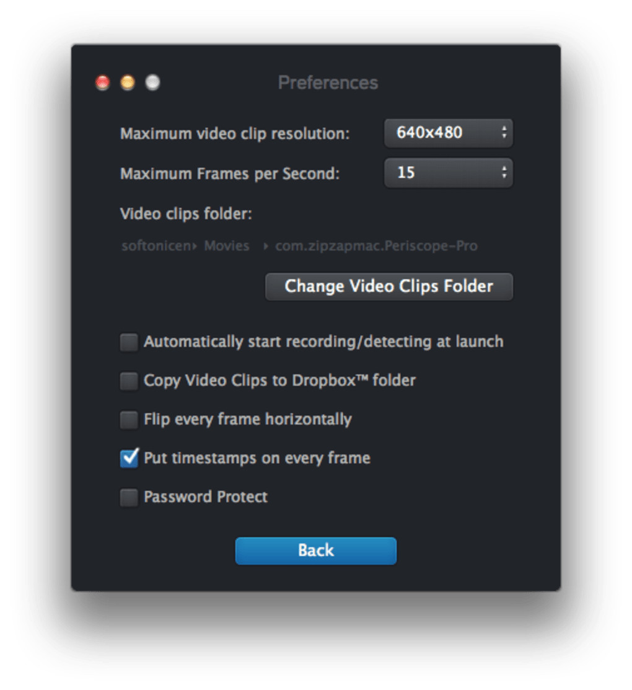Click the blue Back button
Image resolution: width=632 pixels, height=690 pixels.
(315, 551)
